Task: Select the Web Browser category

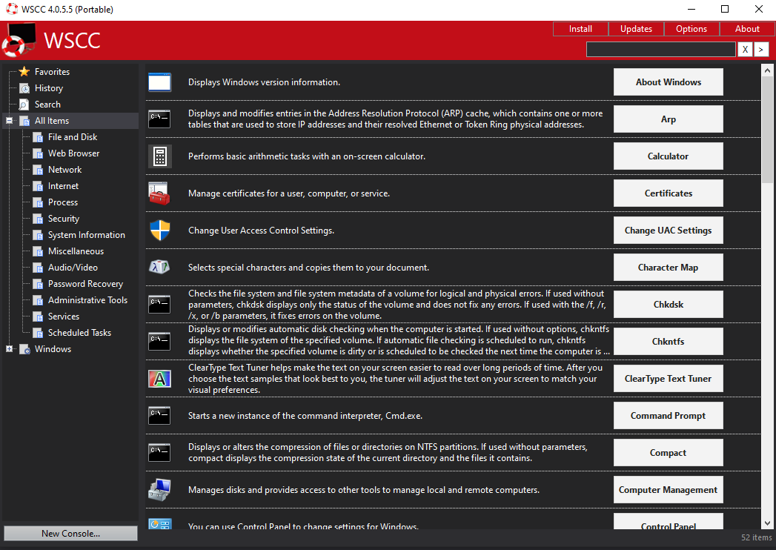Action: 73,153
